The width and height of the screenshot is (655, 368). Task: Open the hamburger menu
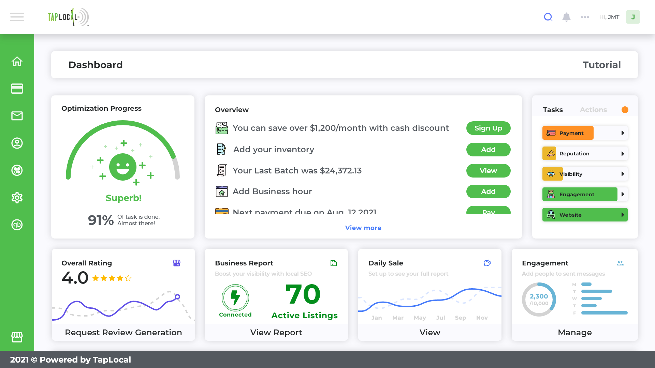(x=17, y=17)
